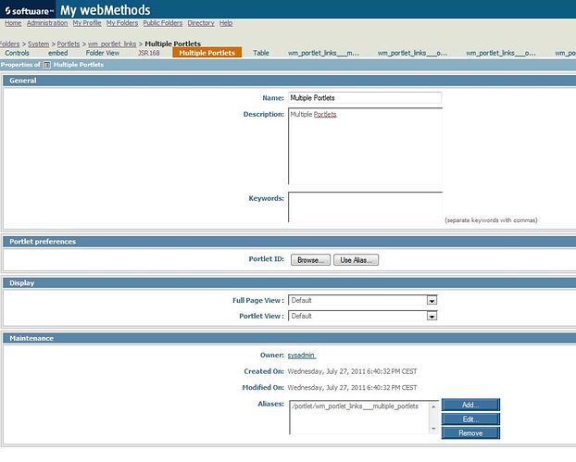Open the sysadmin owner link

[x=302, y=356]
